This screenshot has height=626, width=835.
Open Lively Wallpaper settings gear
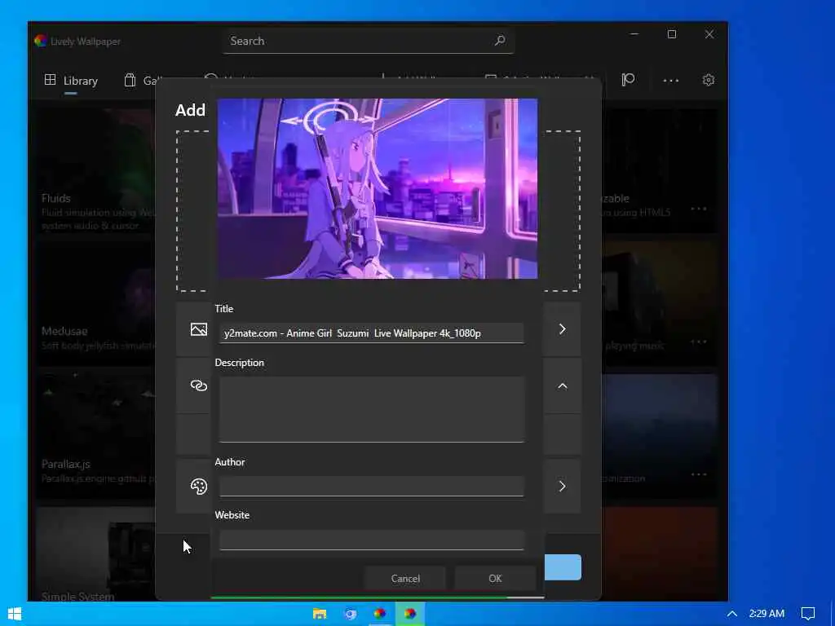click(708, 81)
